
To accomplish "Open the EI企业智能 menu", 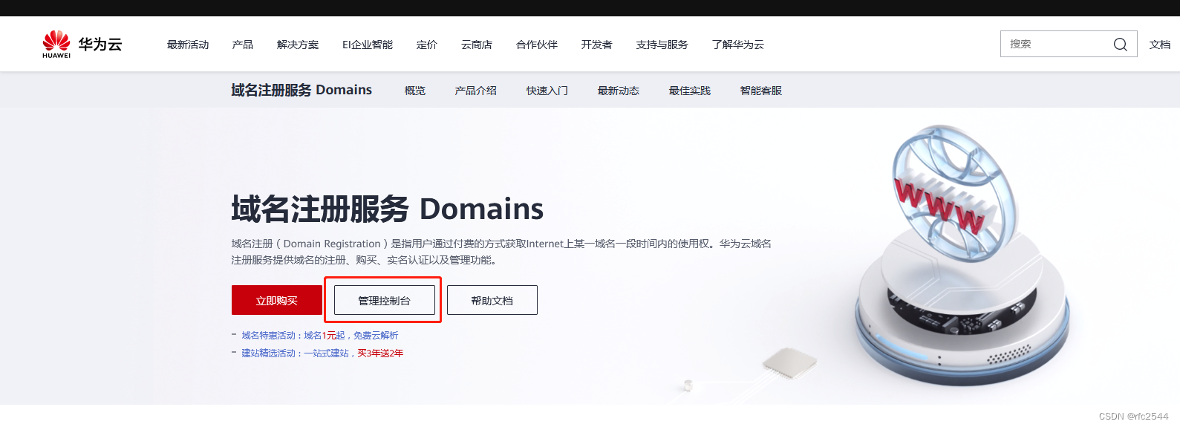I will pyautogui.click(x=368, y=45).
